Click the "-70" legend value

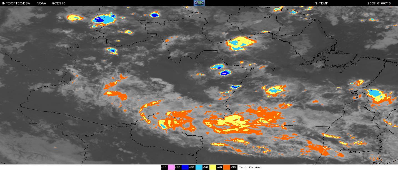click(x=178, y=167)
